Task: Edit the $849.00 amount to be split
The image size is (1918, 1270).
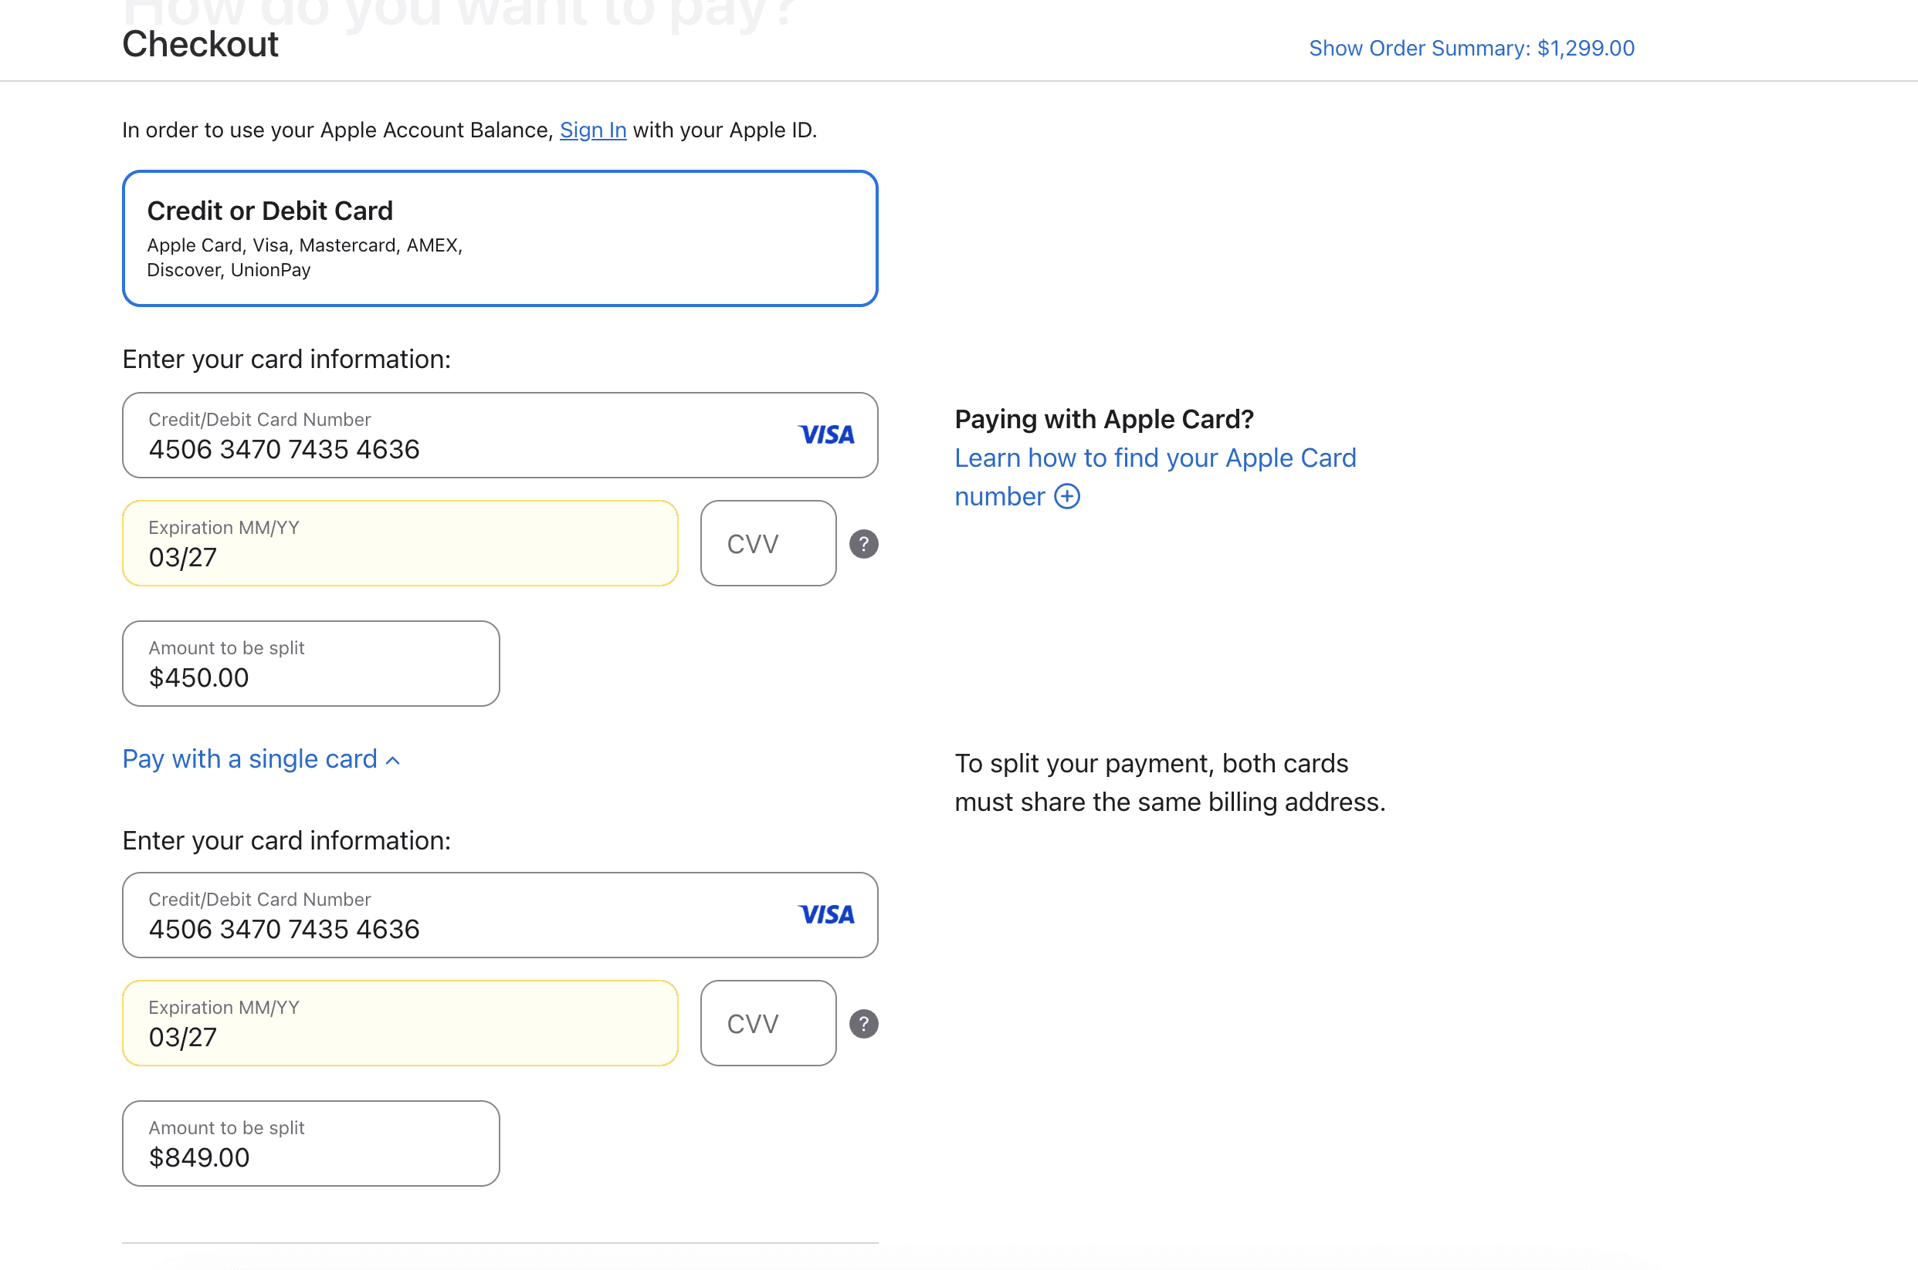Action: coord(310,1143)
